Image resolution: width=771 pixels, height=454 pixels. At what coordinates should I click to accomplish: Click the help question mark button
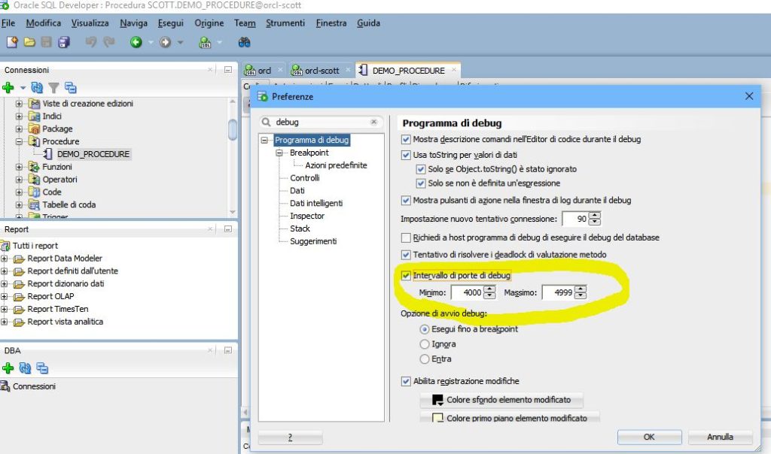click(290, 437)
